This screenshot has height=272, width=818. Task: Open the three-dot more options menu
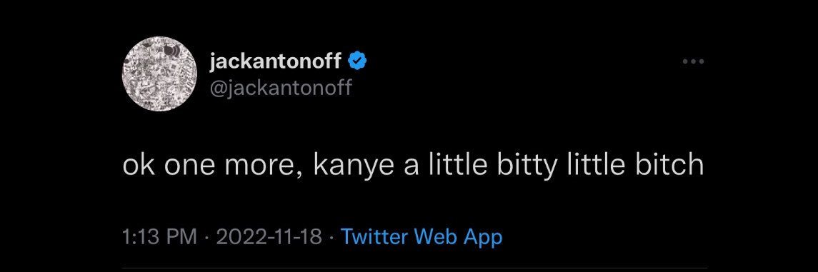[693, 62]
